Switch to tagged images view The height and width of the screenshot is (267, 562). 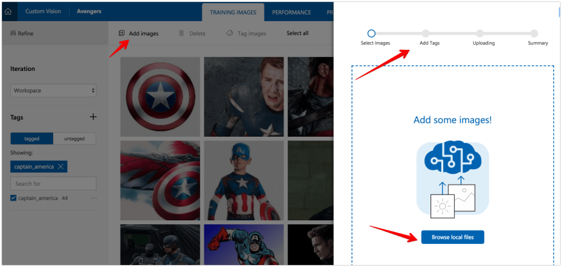32,139
